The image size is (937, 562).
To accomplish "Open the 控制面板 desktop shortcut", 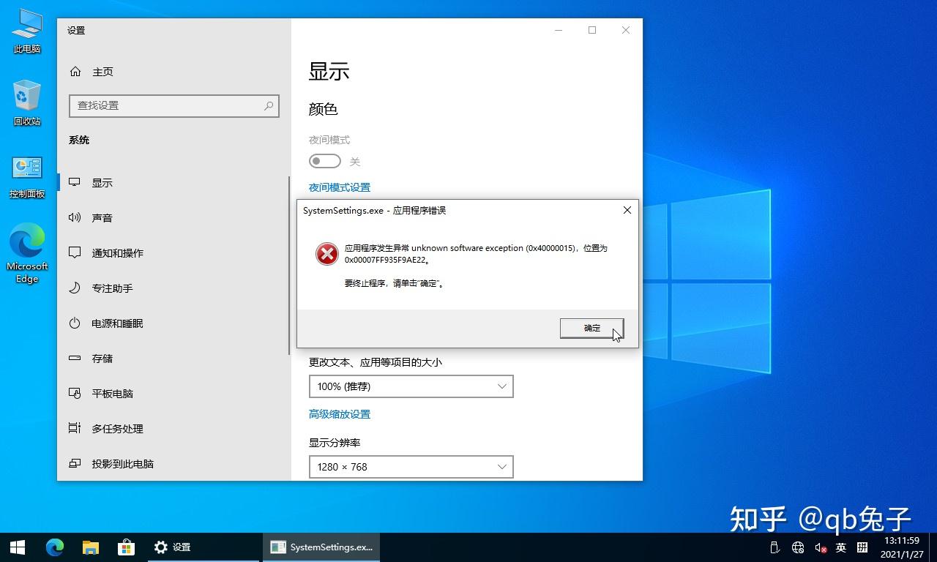I will (x=26, y=168).
